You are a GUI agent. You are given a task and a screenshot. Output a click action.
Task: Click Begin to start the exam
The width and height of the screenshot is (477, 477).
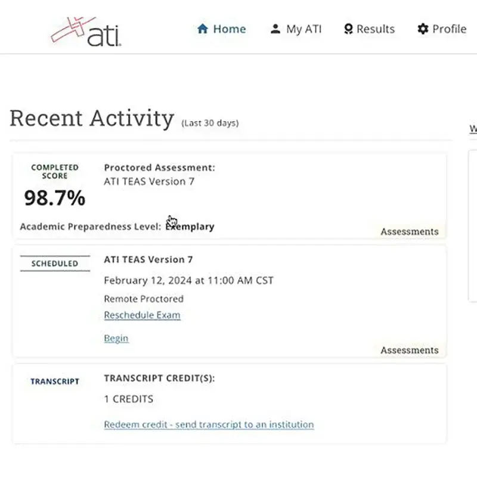point(116,338)
